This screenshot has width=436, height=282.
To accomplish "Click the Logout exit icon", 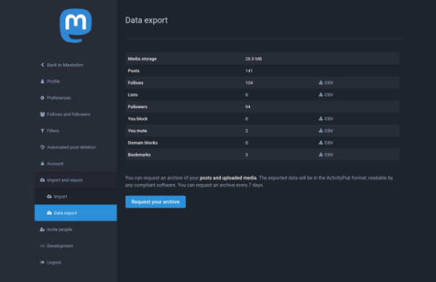I will click(42, 262).
